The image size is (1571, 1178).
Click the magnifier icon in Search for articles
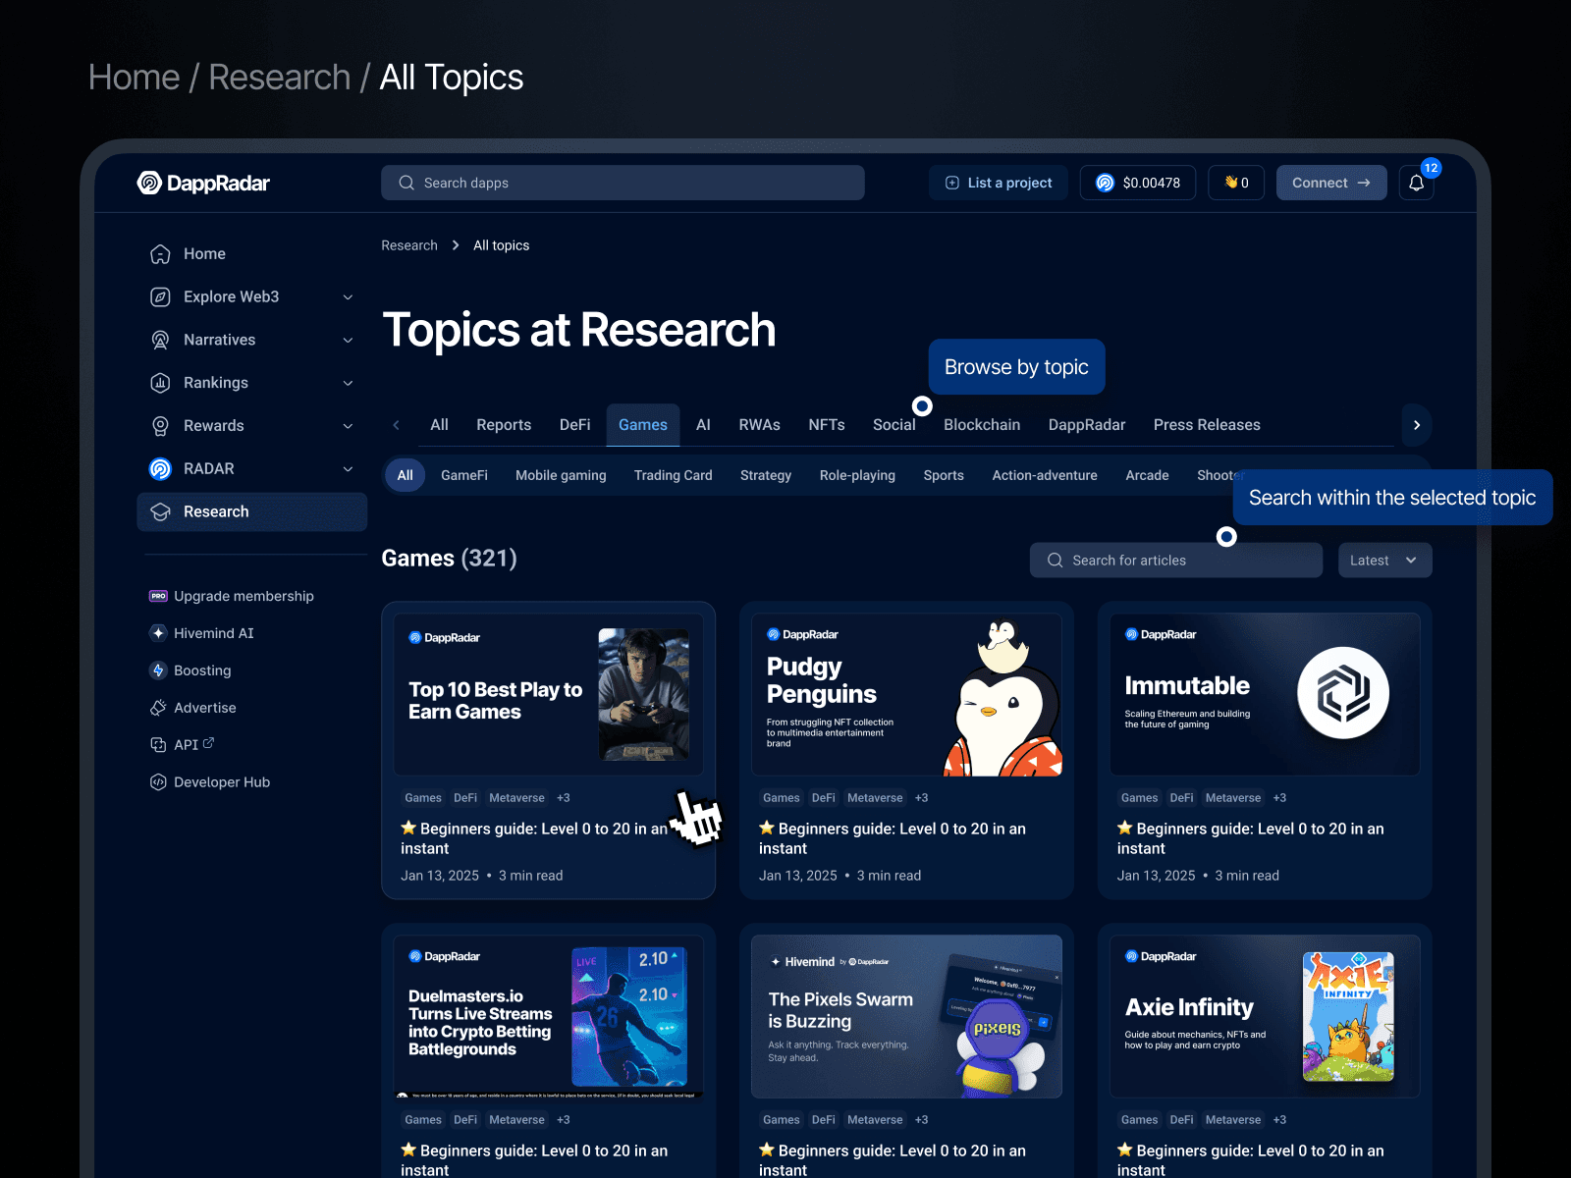1056,561
